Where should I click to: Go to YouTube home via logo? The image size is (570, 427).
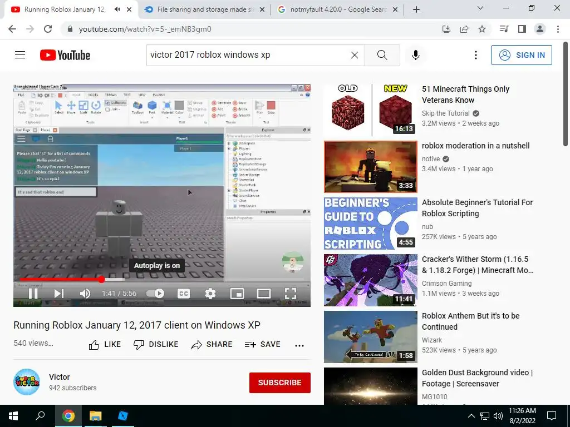point(65,55)
